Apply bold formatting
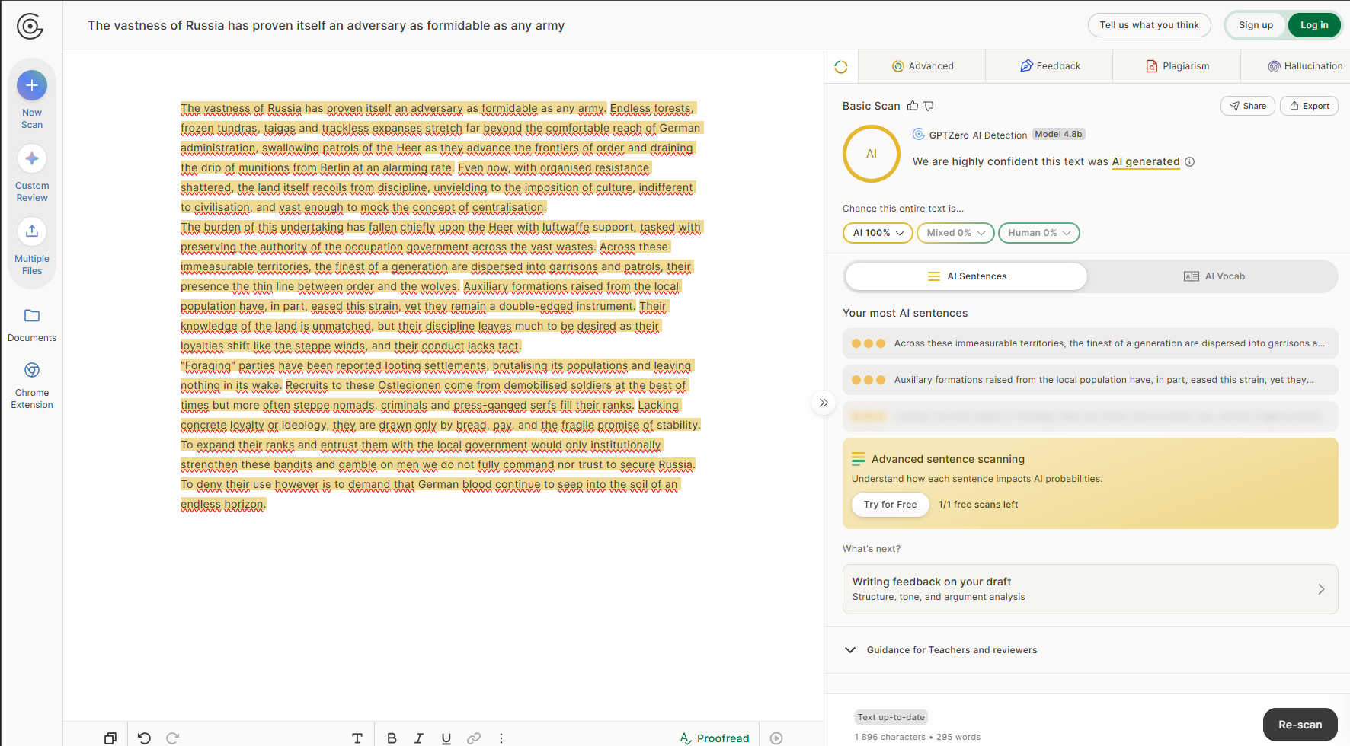Viewport: 1350px width, 746px height. (x=392, y=738)
